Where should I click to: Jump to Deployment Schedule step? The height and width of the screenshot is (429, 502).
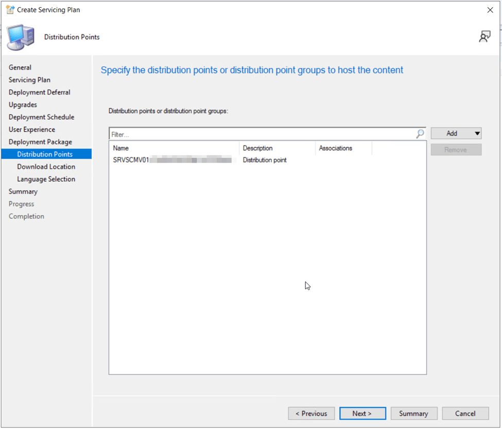pyautogui.click(x=41, y=117)
